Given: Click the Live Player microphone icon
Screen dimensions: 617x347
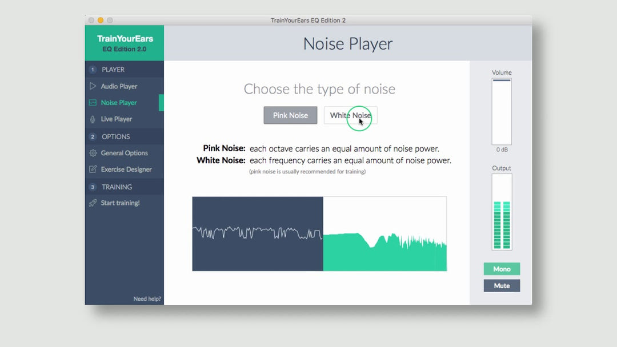Looking at the screenshot, I should pyautogui.click(x=93, y=119).
